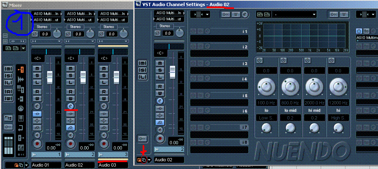Toggle input monitor on Audio 01
This screenshot has width=378, height=169.
37,135
